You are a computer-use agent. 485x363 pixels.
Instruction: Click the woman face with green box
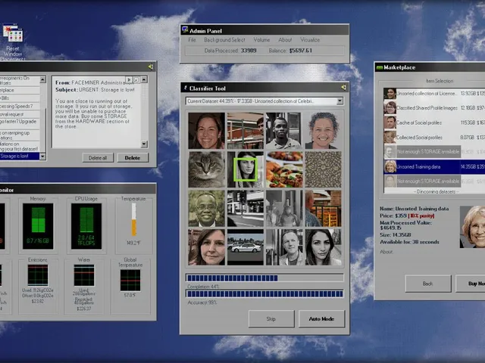pyautogui.click(x=246, y=169)
